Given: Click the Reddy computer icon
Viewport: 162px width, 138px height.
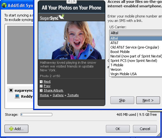Looking at the screenshot, I should (x=17, y=96).
